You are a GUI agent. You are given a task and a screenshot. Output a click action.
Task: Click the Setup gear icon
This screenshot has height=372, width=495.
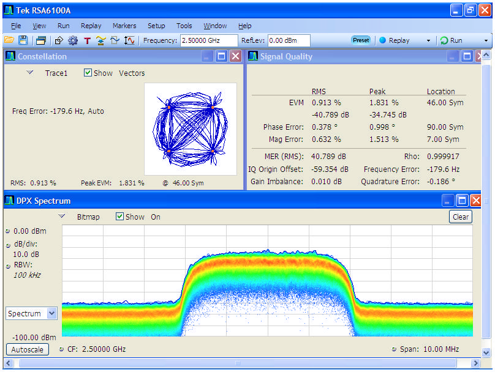click(73, 40)
